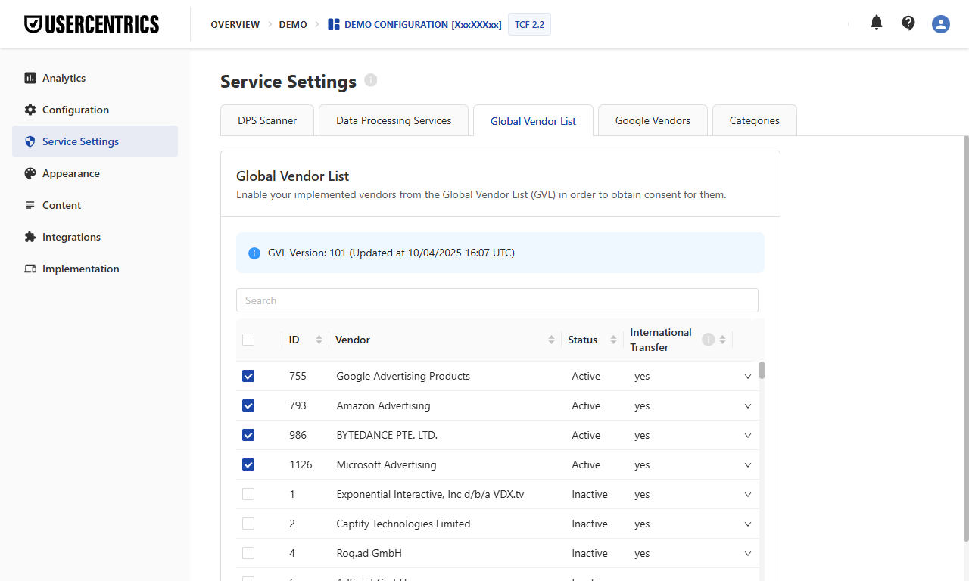Check Captify Technologies Limited checkbox
Viewport: 969px width, 581px height.
(x=248, y=524)
